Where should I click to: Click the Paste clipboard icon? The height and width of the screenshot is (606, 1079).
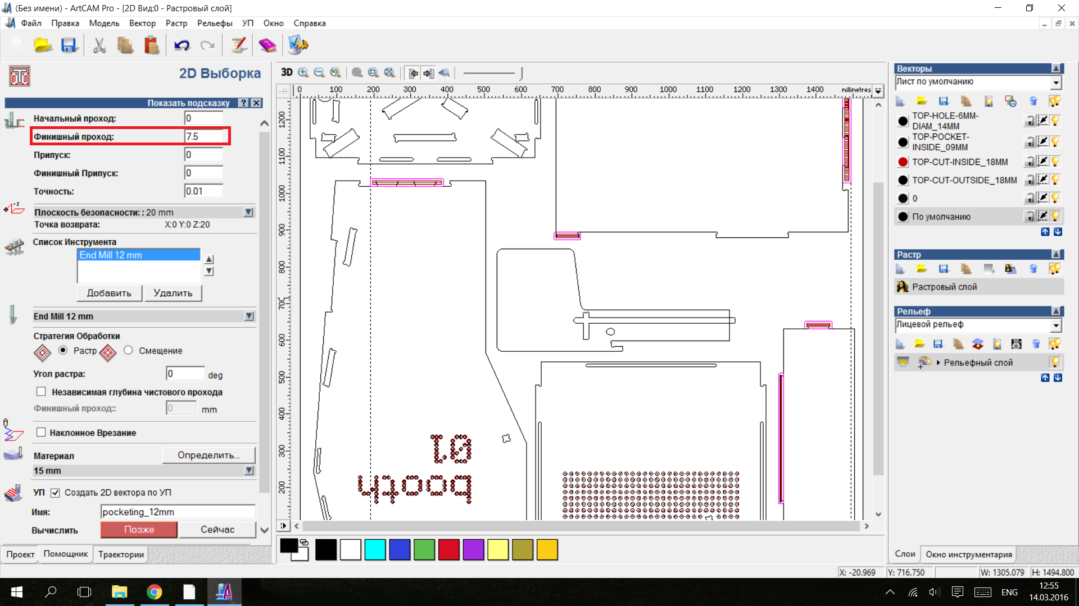click(x=151, y=45)
